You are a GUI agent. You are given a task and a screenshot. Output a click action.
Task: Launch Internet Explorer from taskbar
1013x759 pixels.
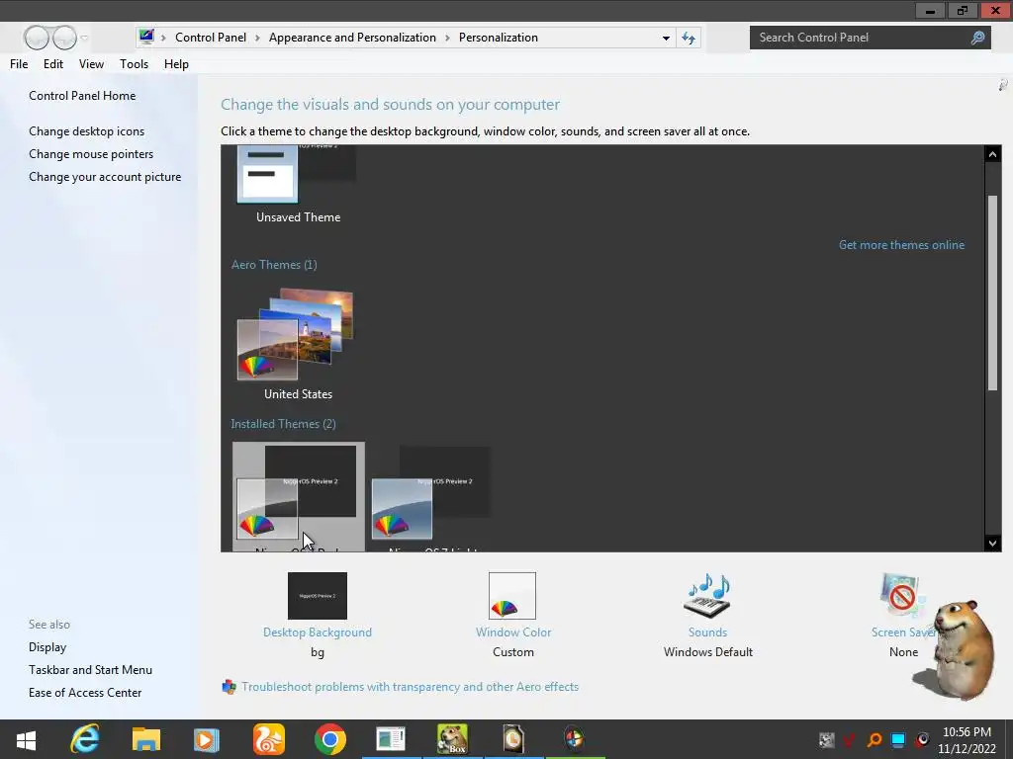(x=85, y=739)
